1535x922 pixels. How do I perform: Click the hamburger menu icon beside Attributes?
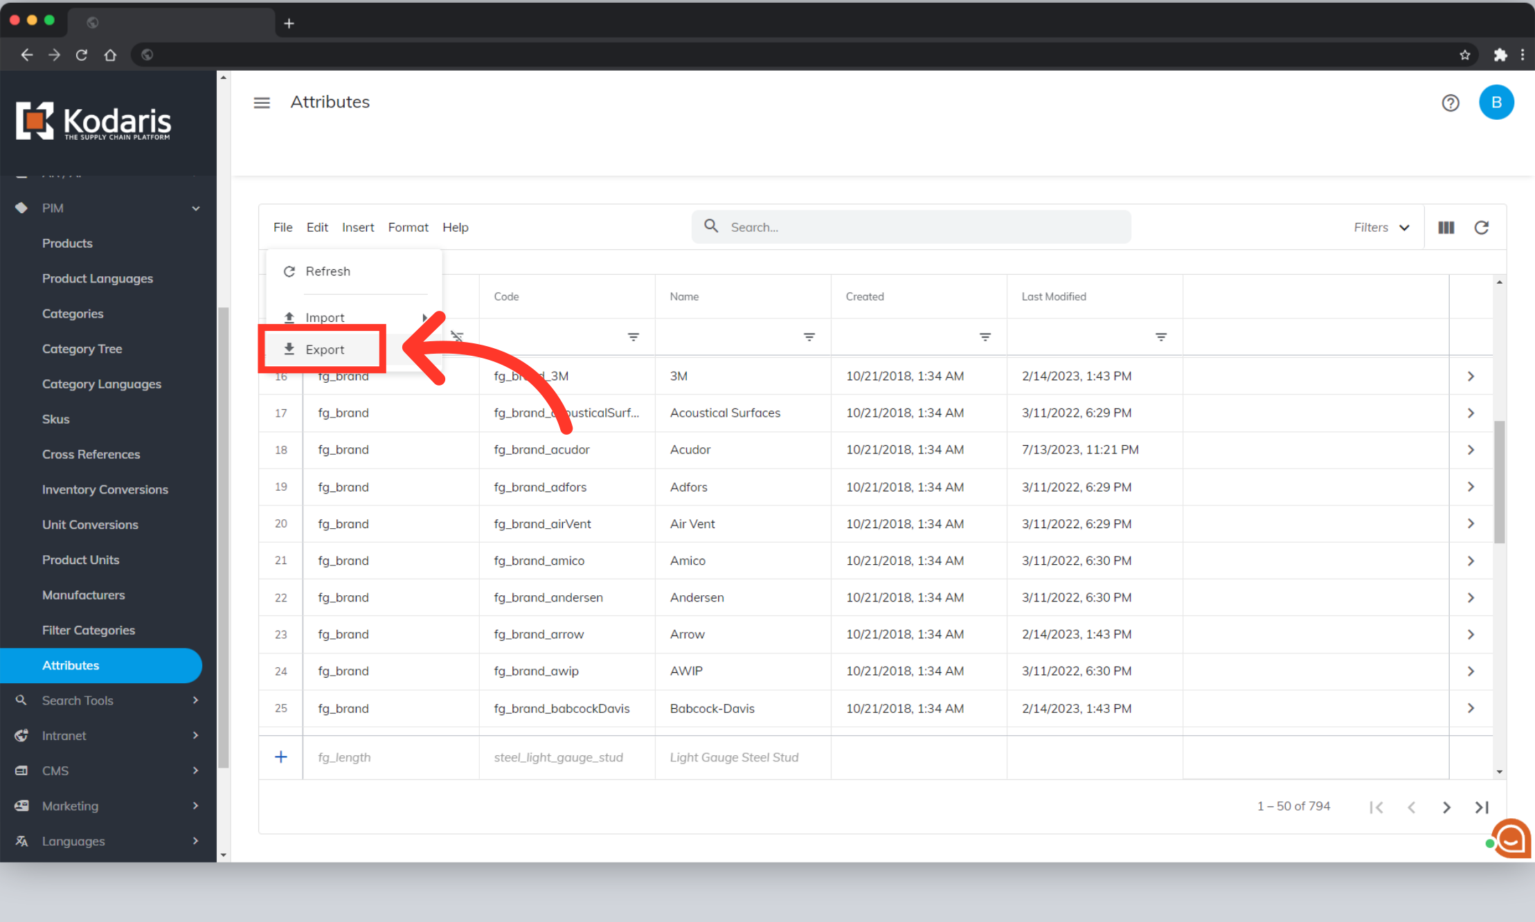262,102
